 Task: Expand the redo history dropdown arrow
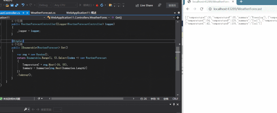coord(35,5)
